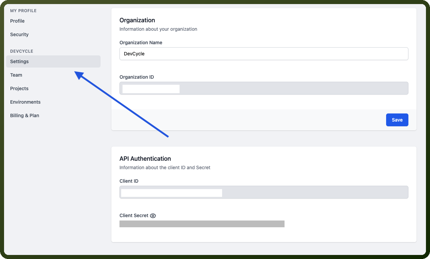The height and width of the screenshot is (259, 430).
Task: Click the 'Organization ID' label
Action: coord(137,77)
